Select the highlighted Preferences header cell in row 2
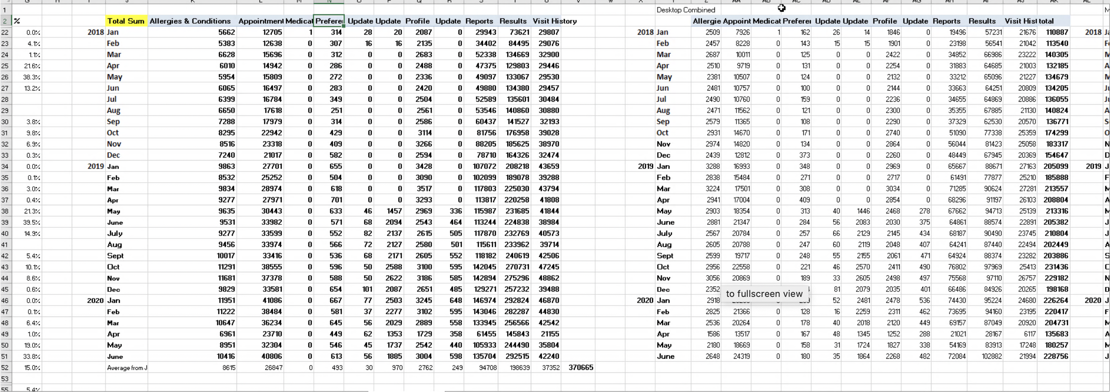 click(x=329, y=21)
